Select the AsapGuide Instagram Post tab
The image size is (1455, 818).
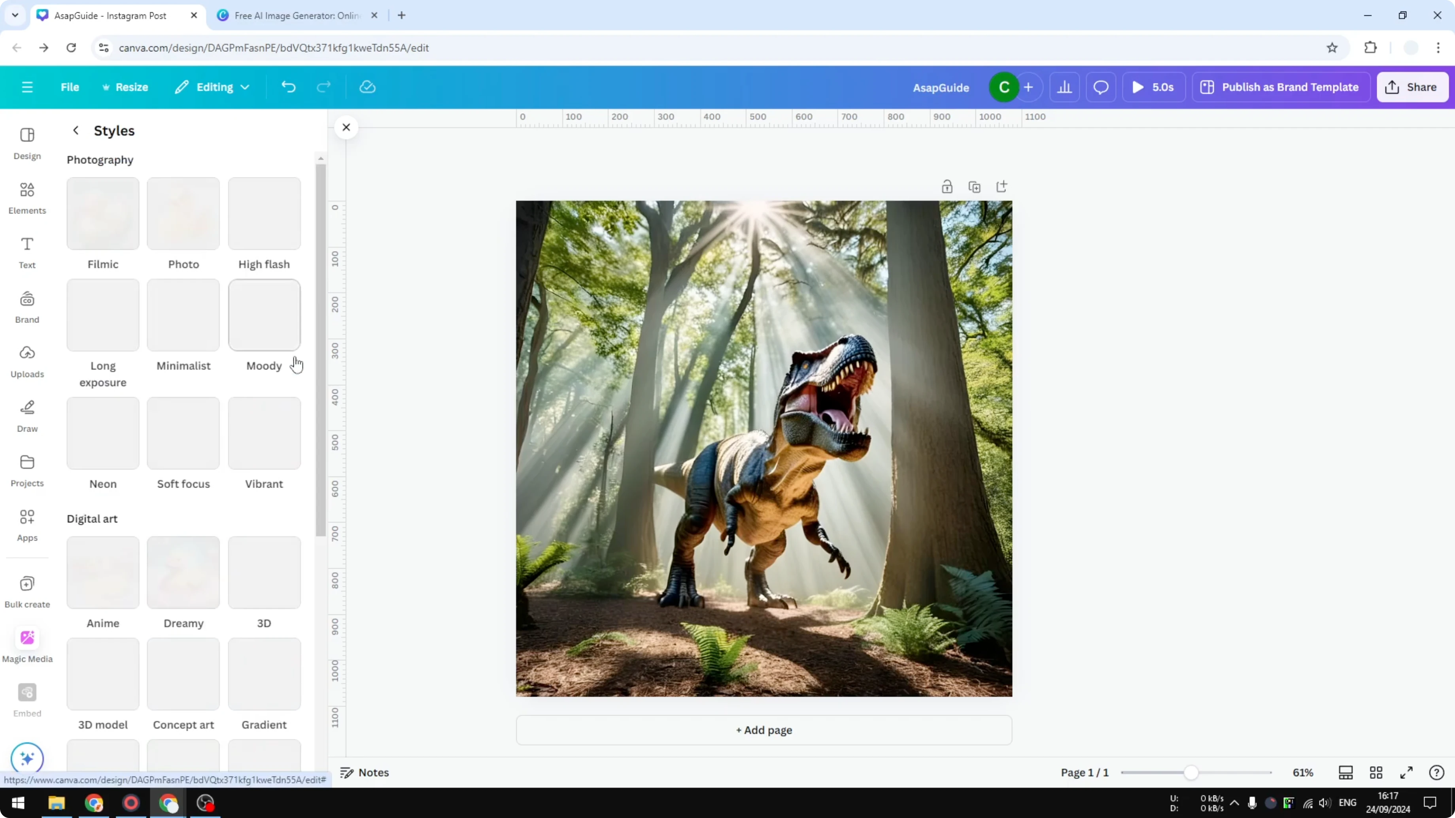[117, 16]
